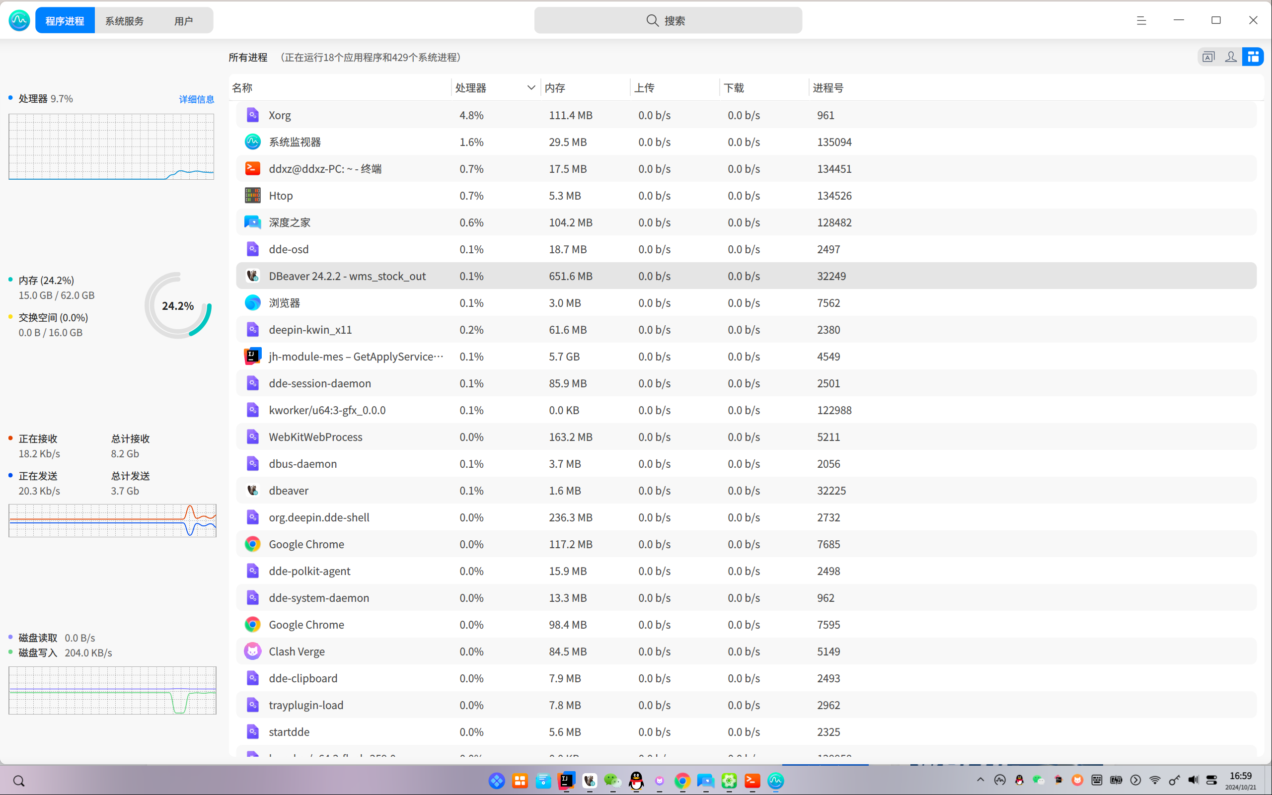Select the jh-module-mes process row
Image resolution: width=1272 pixels, height=795 pixels.
[746, 357]
